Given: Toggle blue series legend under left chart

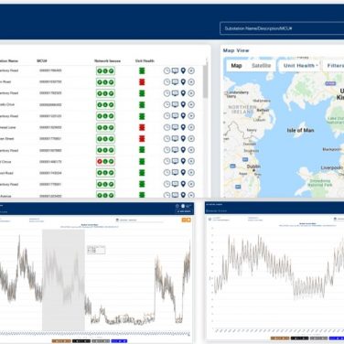Looking at the screenshot, I should 119,341.
